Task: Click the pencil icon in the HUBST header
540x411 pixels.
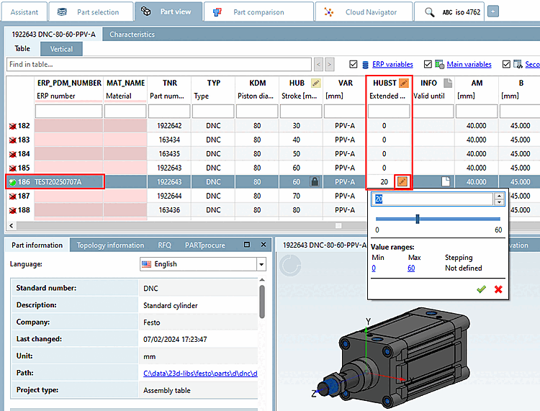Action: (x=405, y=83)
